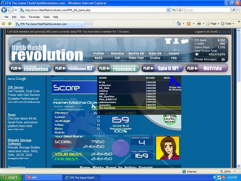Viewport: 241px width, 181px height.
Task: Click the t-shirt store icon in header
Action: click(168, 41)
